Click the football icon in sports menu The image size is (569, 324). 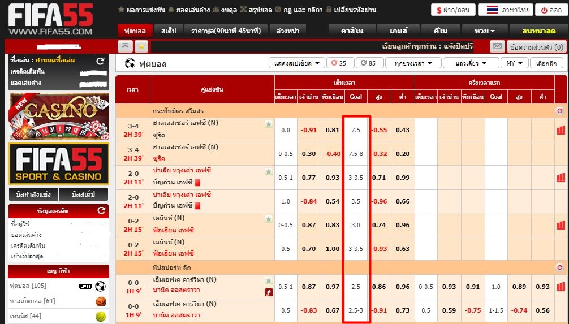click(101, 286)
